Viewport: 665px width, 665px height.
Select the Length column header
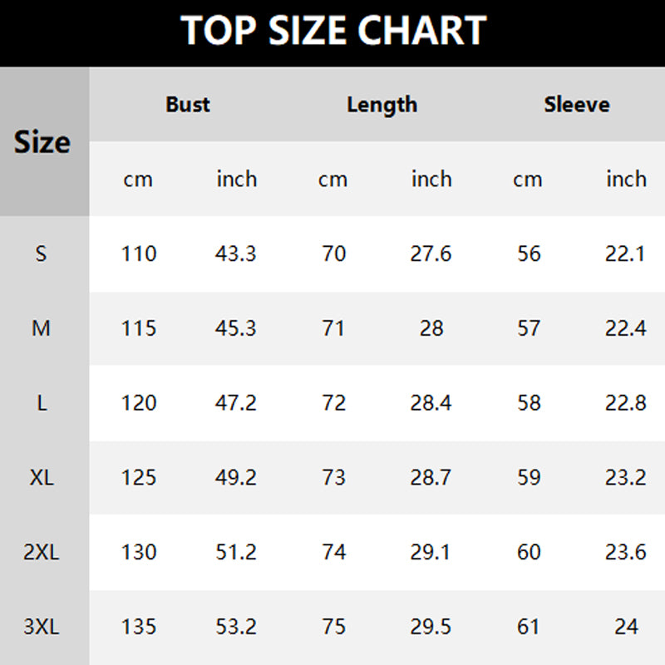(382, 105)
